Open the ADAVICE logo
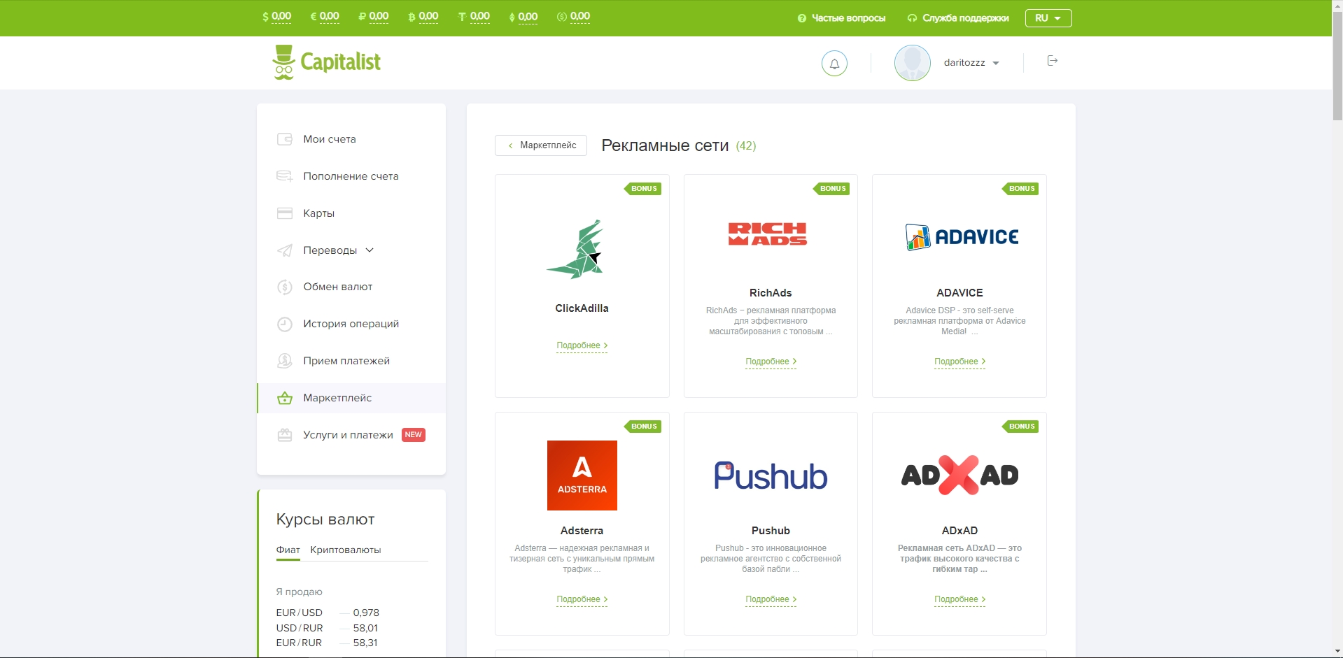 click(x=962, y=237)
